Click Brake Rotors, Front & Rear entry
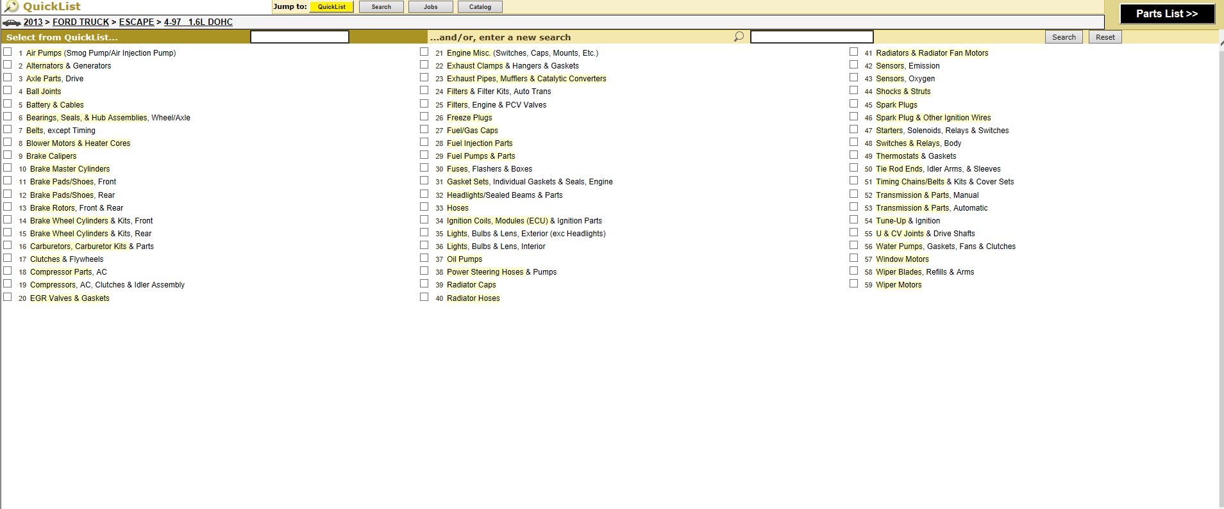 tap(77, 208)
